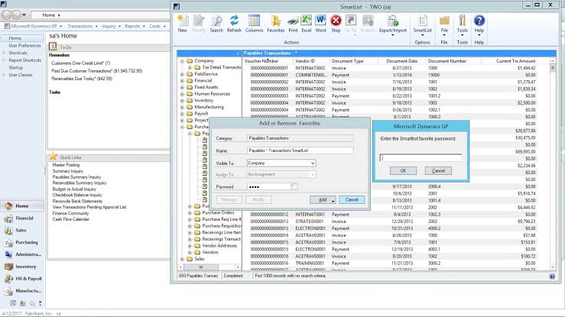565x317 pixels.
Task: Click the New icon in SmartList toolbar
Action: [183, 24]
